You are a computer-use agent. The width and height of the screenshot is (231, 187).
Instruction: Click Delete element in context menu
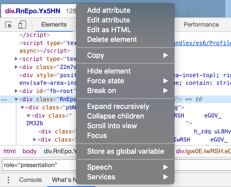[112, 40]
